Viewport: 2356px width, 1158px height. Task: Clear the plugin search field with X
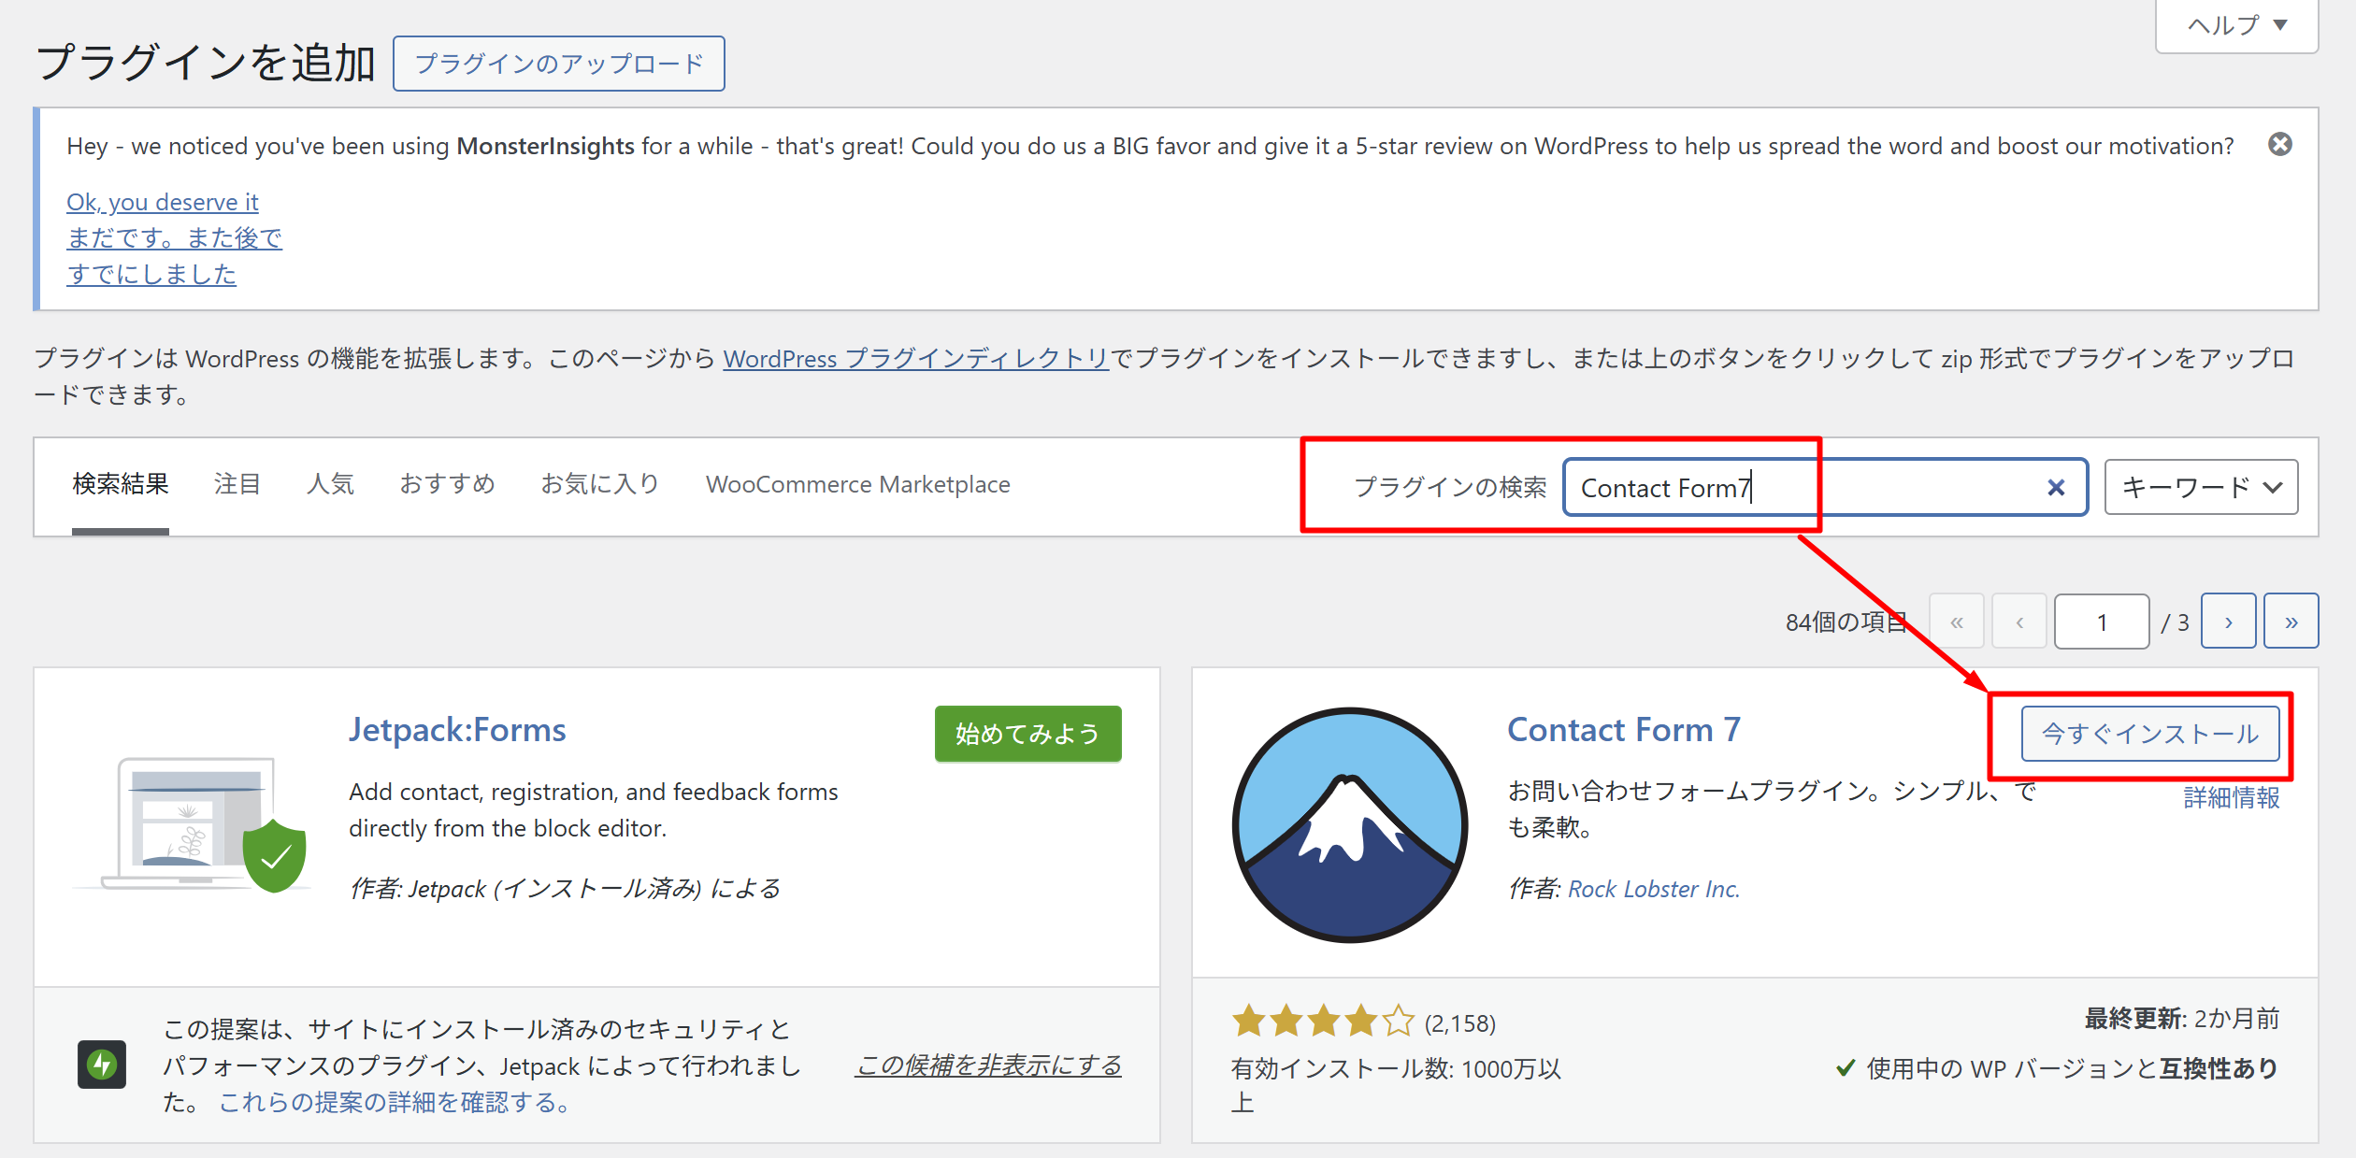2055,488
